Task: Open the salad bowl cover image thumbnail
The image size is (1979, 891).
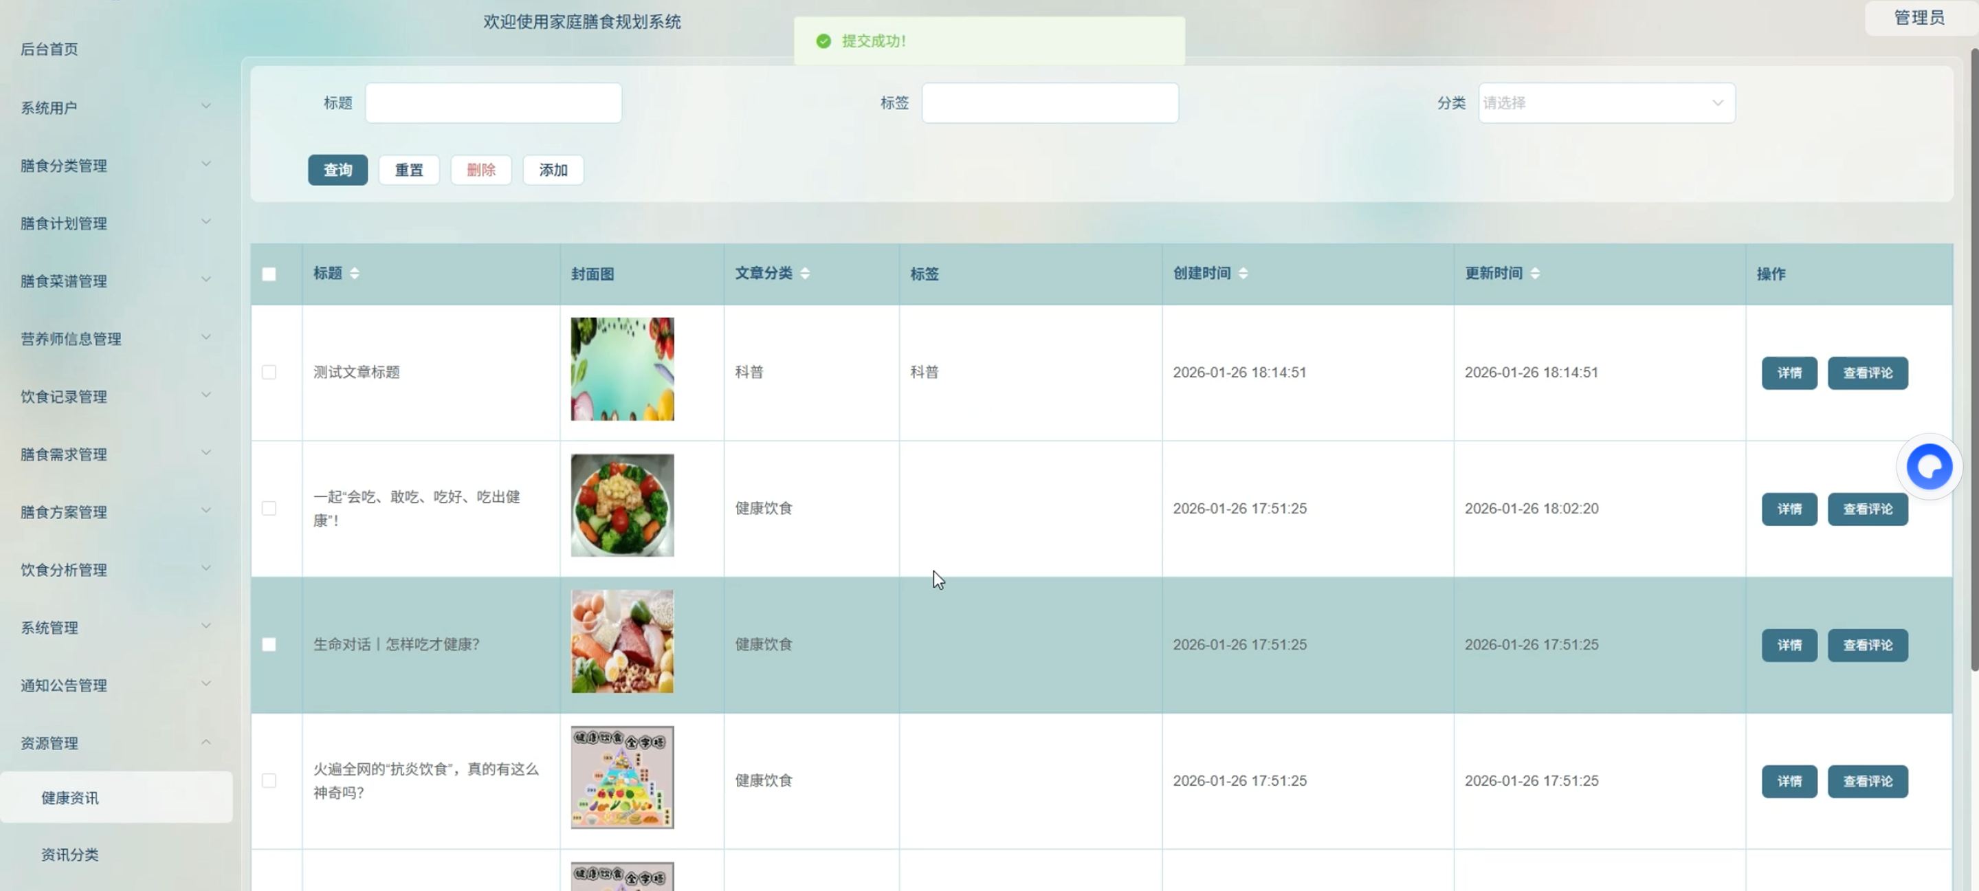Action: pos(622,505)
